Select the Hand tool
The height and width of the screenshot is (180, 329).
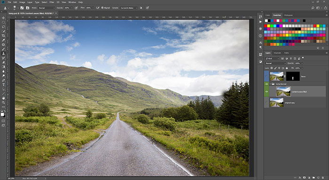point(3,98)
